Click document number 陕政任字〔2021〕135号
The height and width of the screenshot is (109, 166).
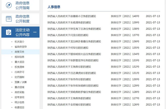(125, 48)
